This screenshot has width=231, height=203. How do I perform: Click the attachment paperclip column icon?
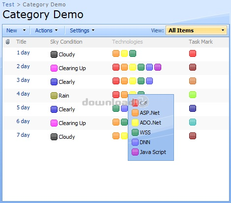coord(7,42)
